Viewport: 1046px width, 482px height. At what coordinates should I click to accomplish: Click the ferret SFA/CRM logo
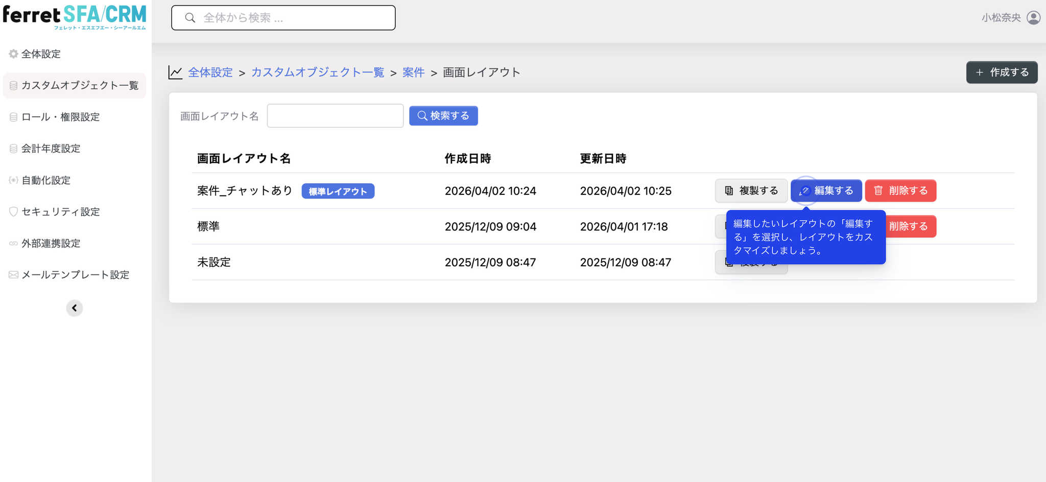(75, 17)
